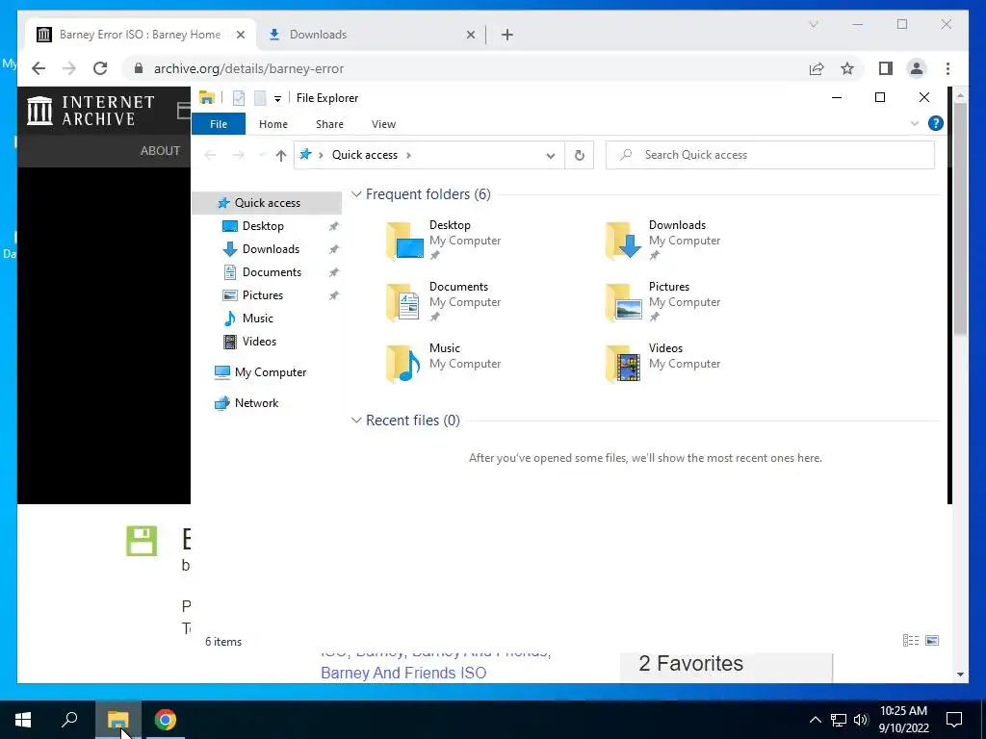Click the Forward arrow in File Explorer
Viewport: 986px width, 739px height.
point(239,155)
